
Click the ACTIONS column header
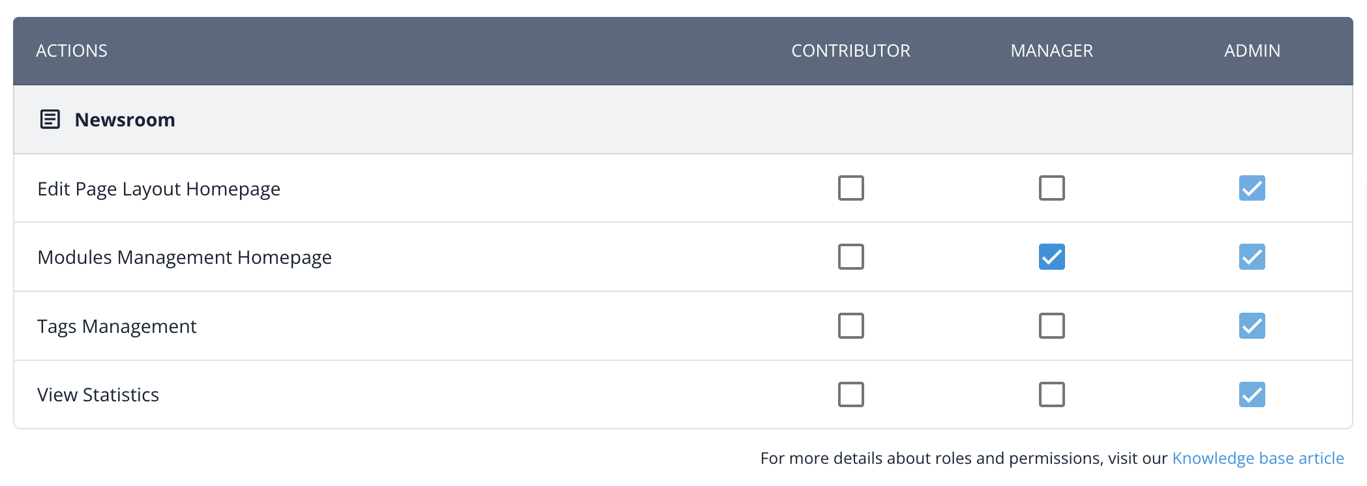[x=72, y=51]
